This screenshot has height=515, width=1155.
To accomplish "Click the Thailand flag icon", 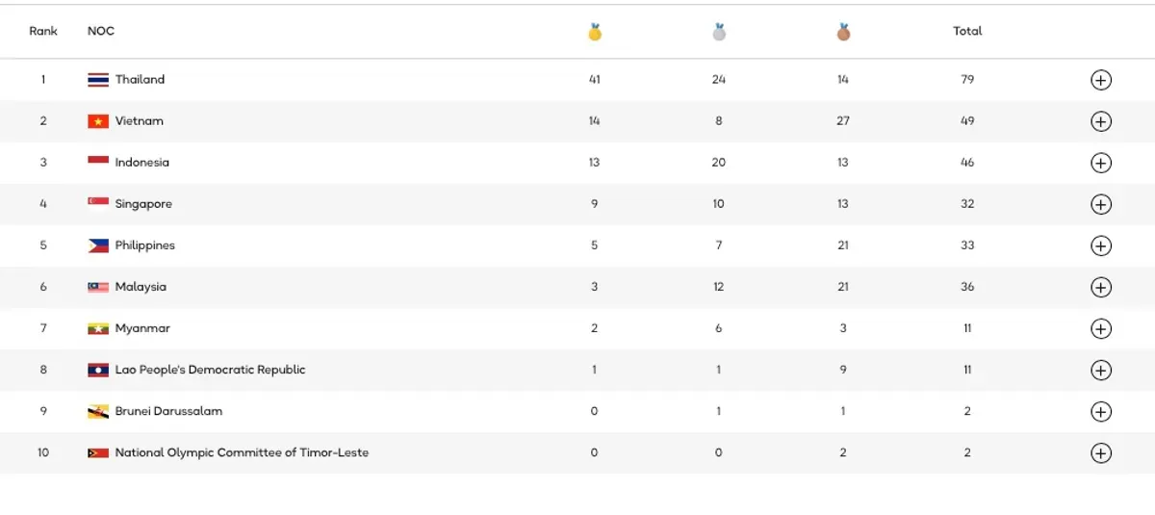I will [98, 80].
